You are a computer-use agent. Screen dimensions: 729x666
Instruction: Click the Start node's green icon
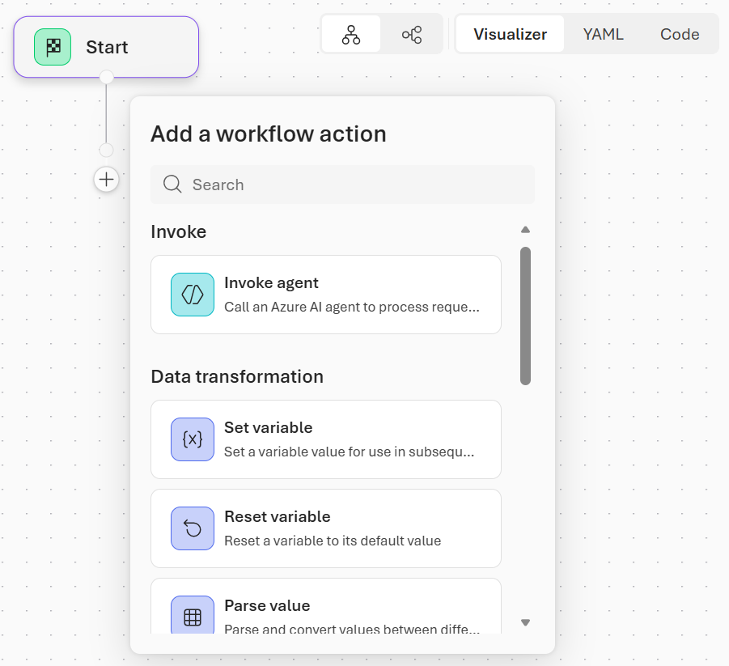click(52, 47)
